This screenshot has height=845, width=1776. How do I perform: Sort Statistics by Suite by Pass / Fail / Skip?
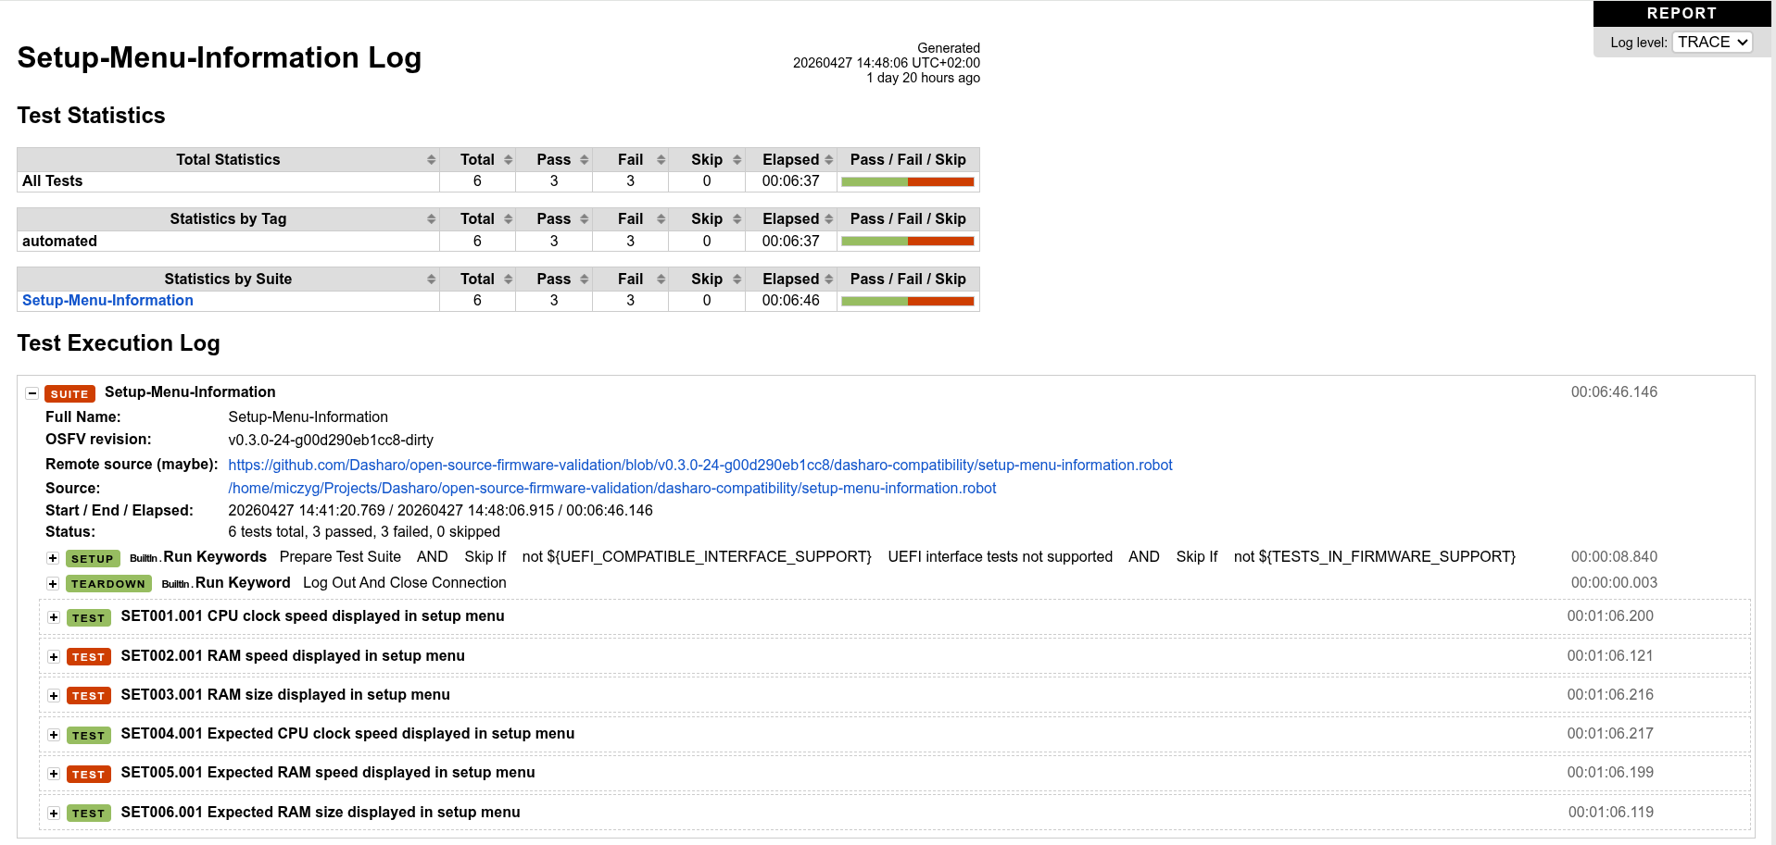click(x=908, y=279)
